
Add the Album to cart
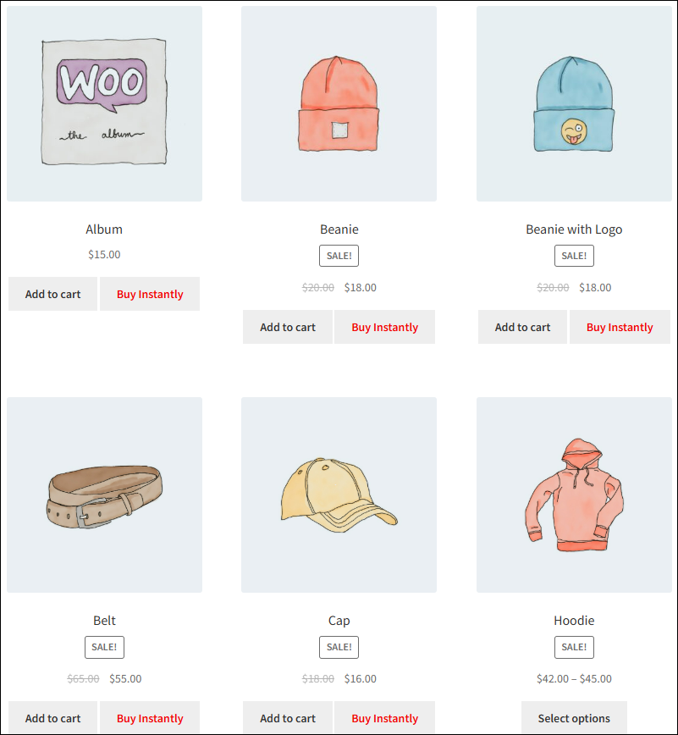(53, 294)
